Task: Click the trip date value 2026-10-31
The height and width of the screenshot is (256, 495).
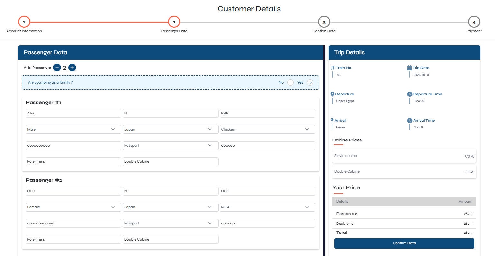Action: click(421, 75)
